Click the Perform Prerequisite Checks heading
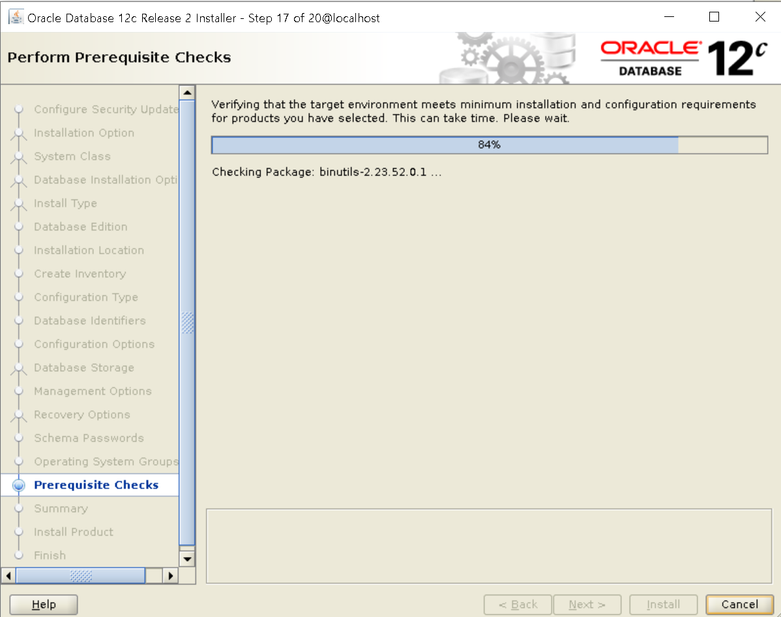 click(119, 57)
